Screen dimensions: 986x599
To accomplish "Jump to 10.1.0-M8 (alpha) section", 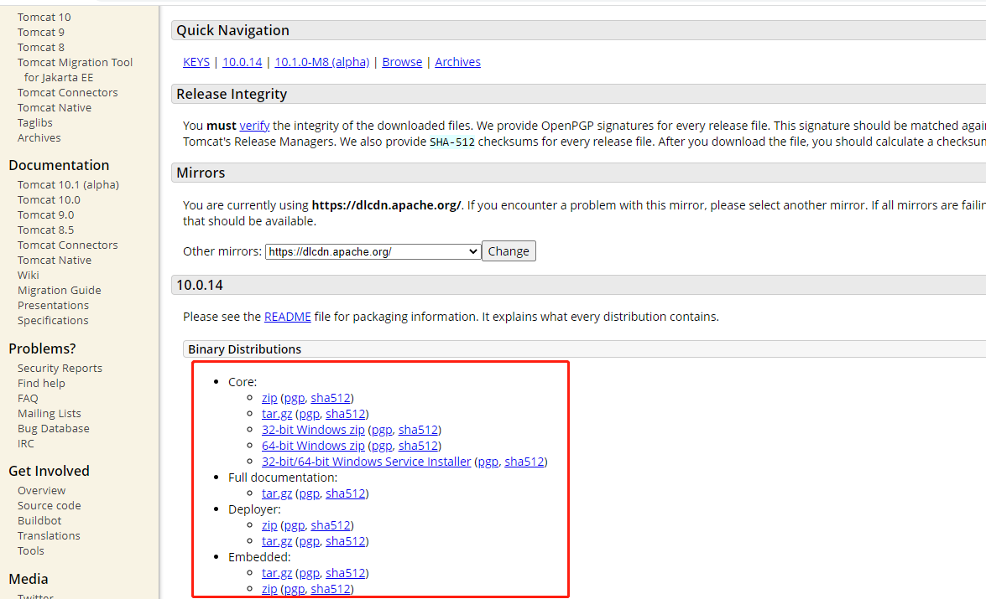I will (x=322, y=62).
